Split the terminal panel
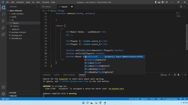188x105 pixels. click(x=175, y=75)
